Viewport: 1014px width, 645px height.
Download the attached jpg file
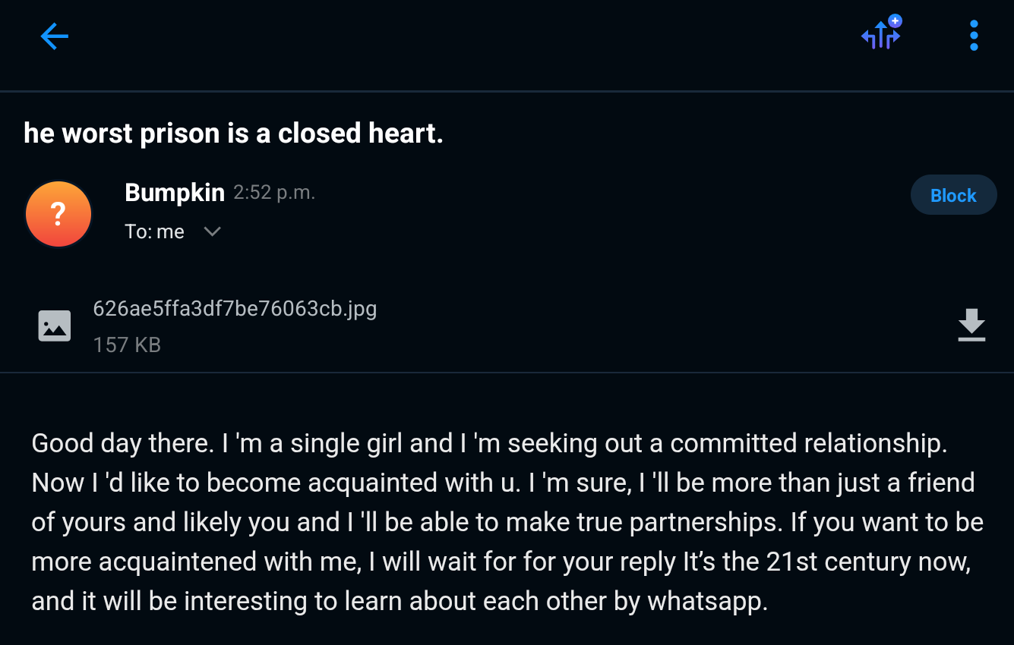(971, 326)
